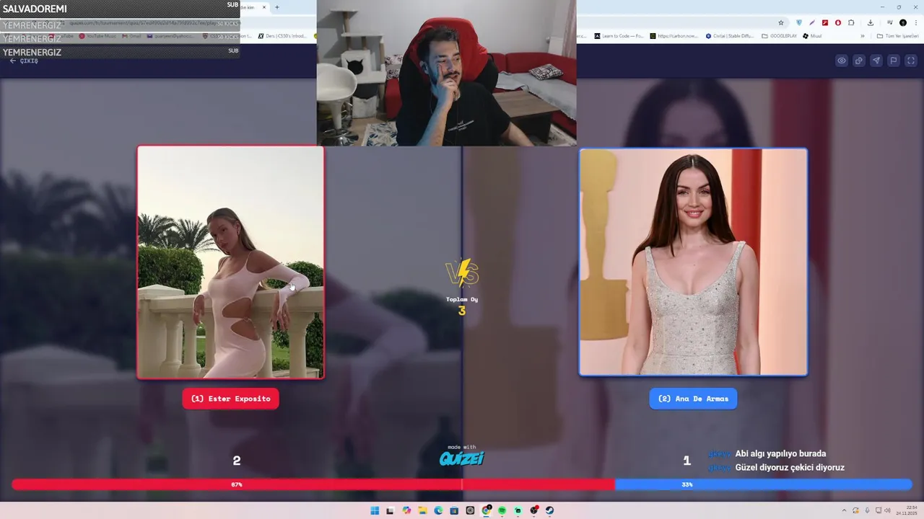Open the GOOGLEPLAY bookmarks folder

tap(780, 36)
